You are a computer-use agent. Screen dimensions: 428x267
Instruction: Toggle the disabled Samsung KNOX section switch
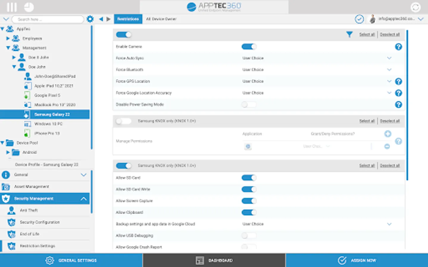124,121
